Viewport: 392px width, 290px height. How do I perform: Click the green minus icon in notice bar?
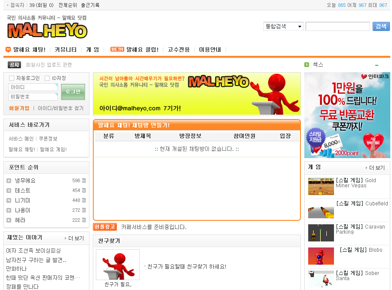(377, 65)
